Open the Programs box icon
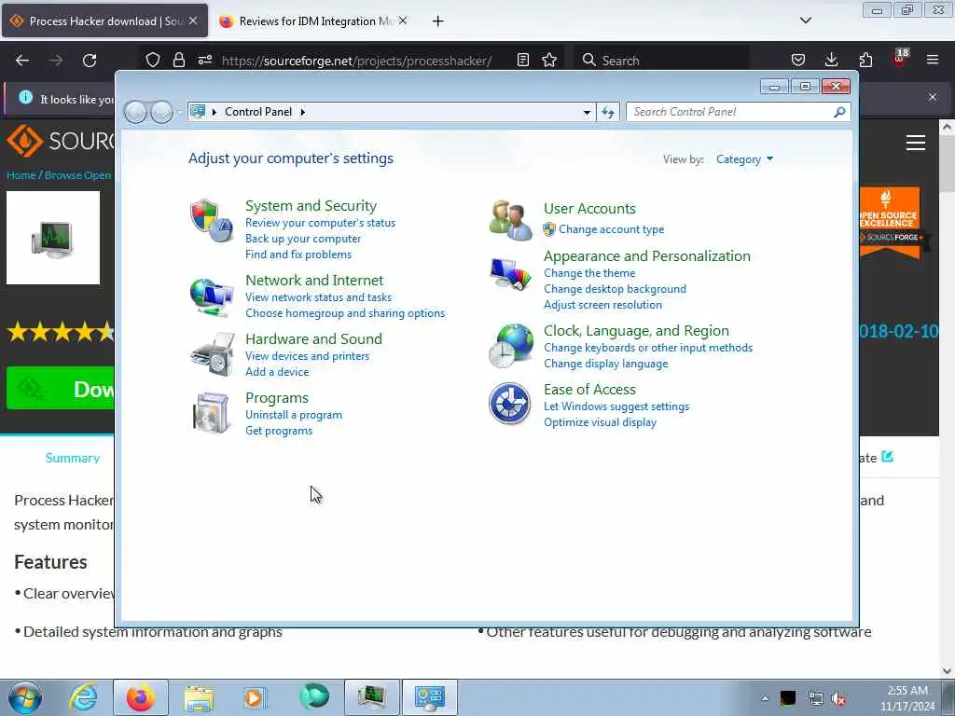Image resolution: width=955 pixels, height=716 pixels. (211, 413)
